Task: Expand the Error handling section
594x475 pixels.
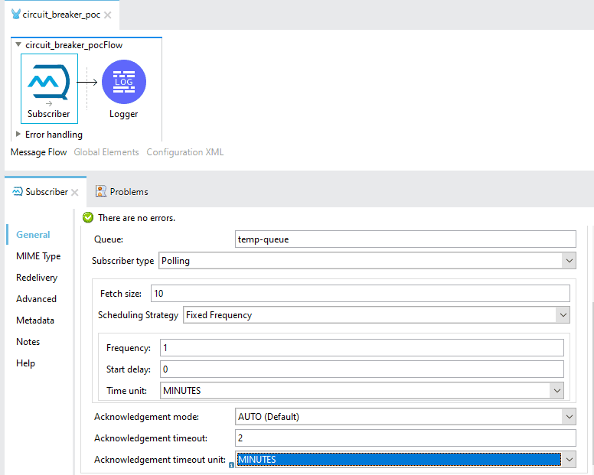Action: click(x=18, y=134)
